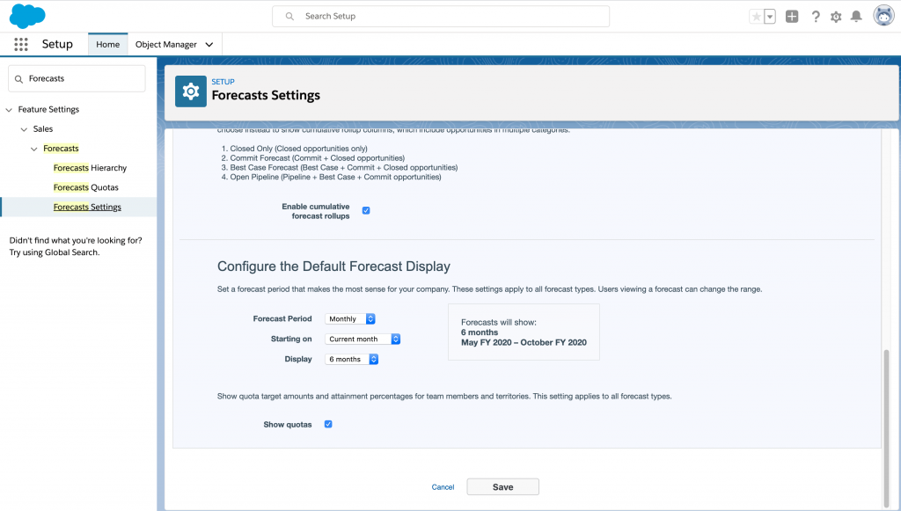Toggle Enable cumulative forecast rollups checkbox
This screenshot has height=511, width=901.
tap(366, 211)
